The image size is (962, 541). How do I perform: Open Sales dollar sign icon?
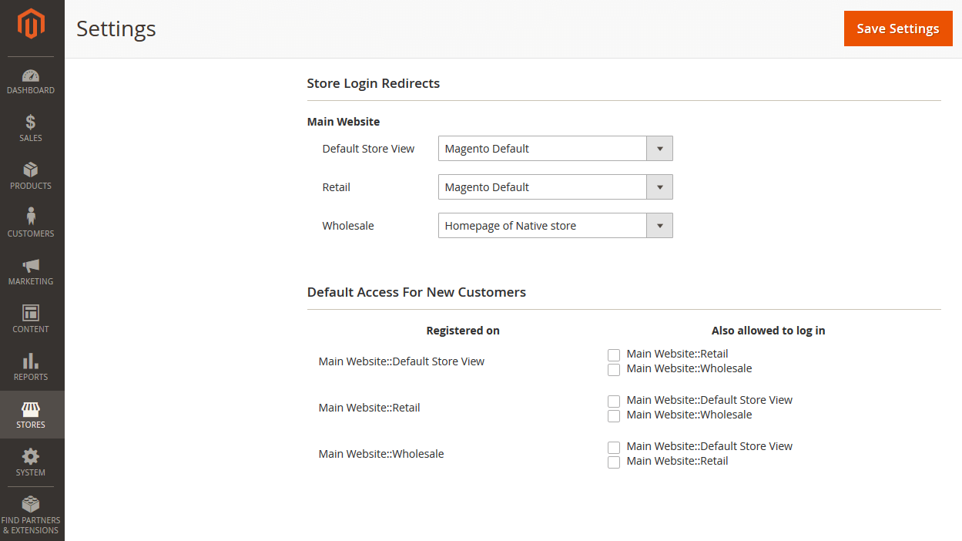pyautogui.click(x=31, y=123)
